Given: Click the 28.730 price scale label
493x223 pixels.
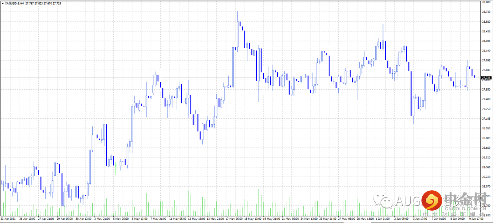Looking at the screenshot, I should pos(486,12).
